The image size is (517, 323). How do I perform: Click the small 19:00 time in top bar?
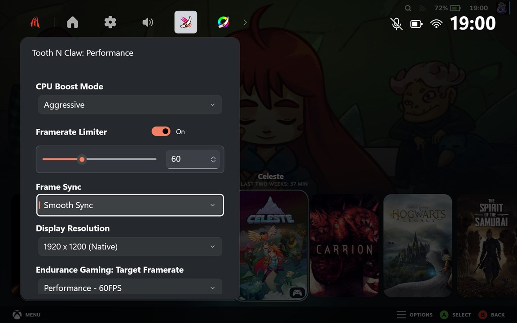478,8
